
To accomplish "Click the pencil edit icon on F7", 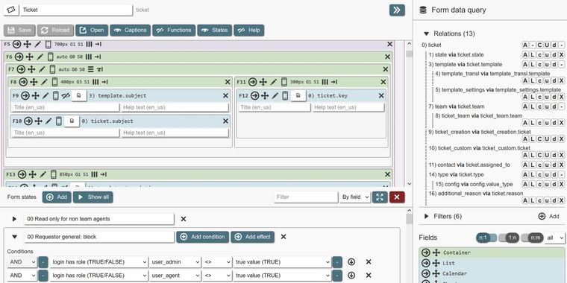I will [x=42, y=69].
